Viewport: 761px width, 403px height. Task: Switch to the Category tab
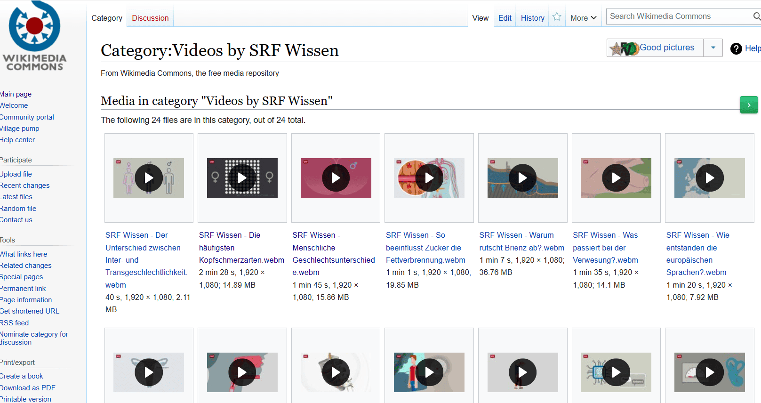coord(107,18)
